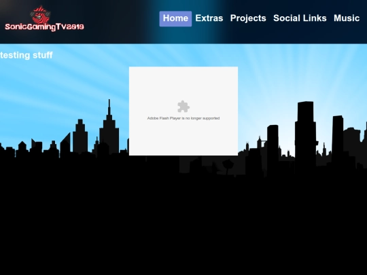Screen dimensions: 367x275
Task: Navigate to the Music page
Action: [347, 18]
